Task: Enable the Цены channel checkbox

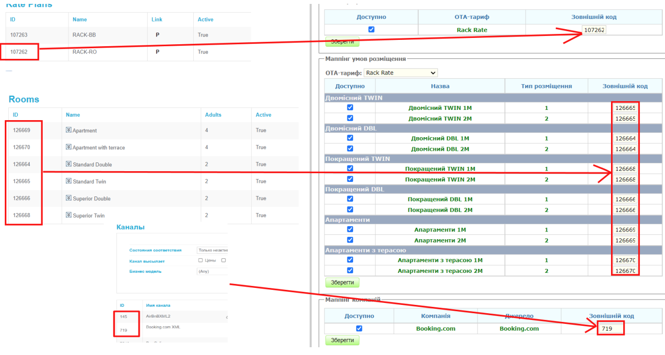Action: (201, 260)
